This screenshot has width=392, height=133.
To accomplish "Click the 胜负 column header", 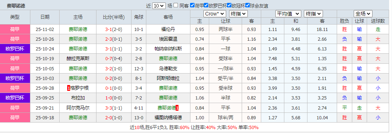I will (345, 21).
